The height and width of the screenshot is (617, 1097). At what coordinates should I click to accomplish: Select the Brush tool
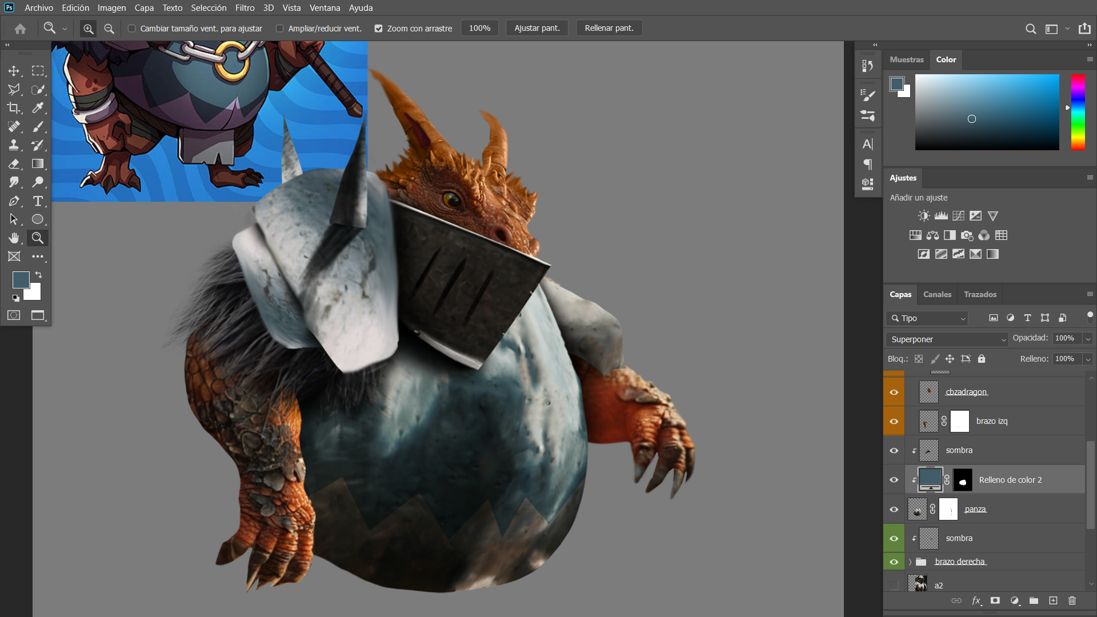coord(38,126)
